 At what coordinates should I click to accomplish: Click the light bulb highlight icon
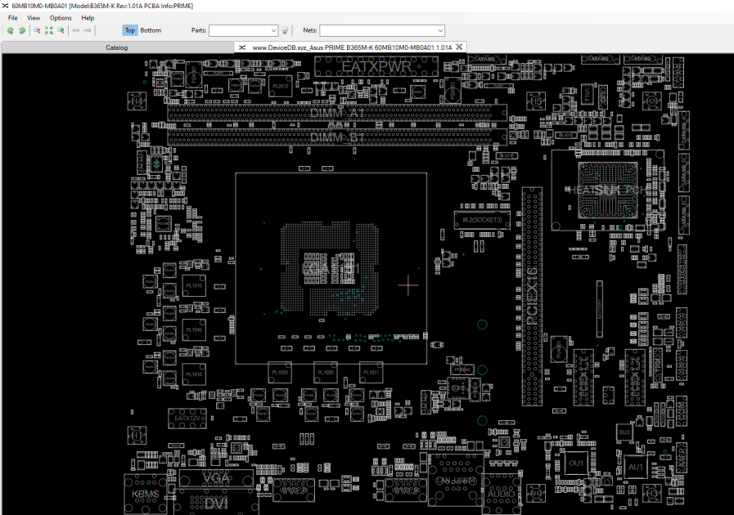(x=285, y=30)
